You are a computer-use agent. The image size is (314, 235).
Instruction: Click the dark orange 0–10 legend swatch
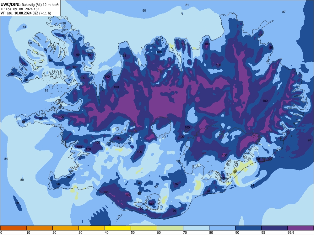click(13, 228)
